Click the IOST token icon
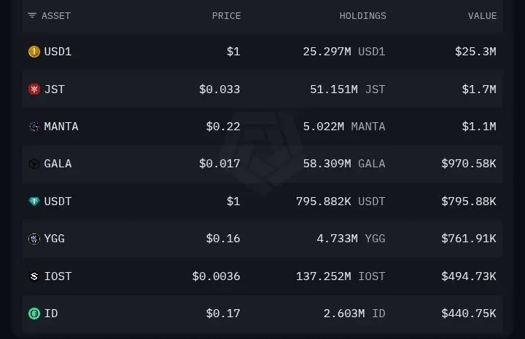Screen dimensions: 525x339 coord(34,276)
